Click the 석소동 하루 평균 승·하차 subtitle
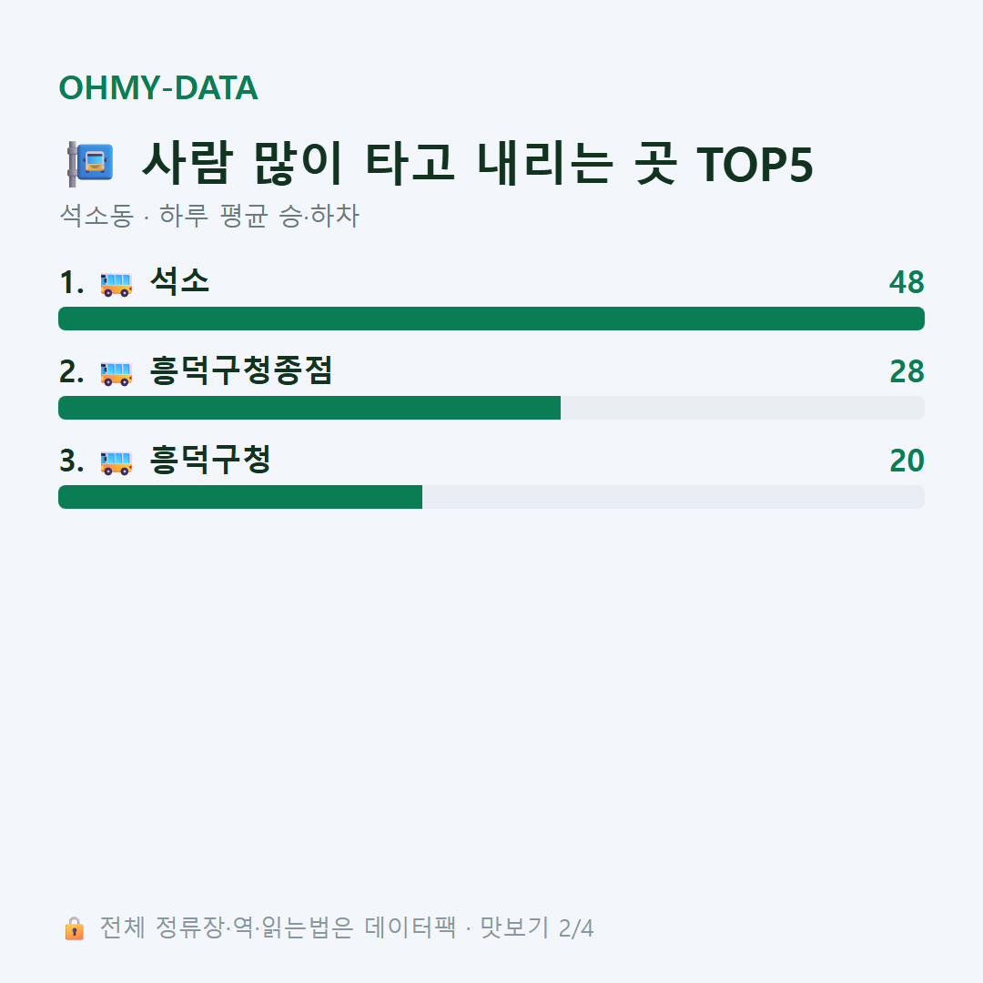The height and width of the screenshot is (983, 983). pos(209,216)
